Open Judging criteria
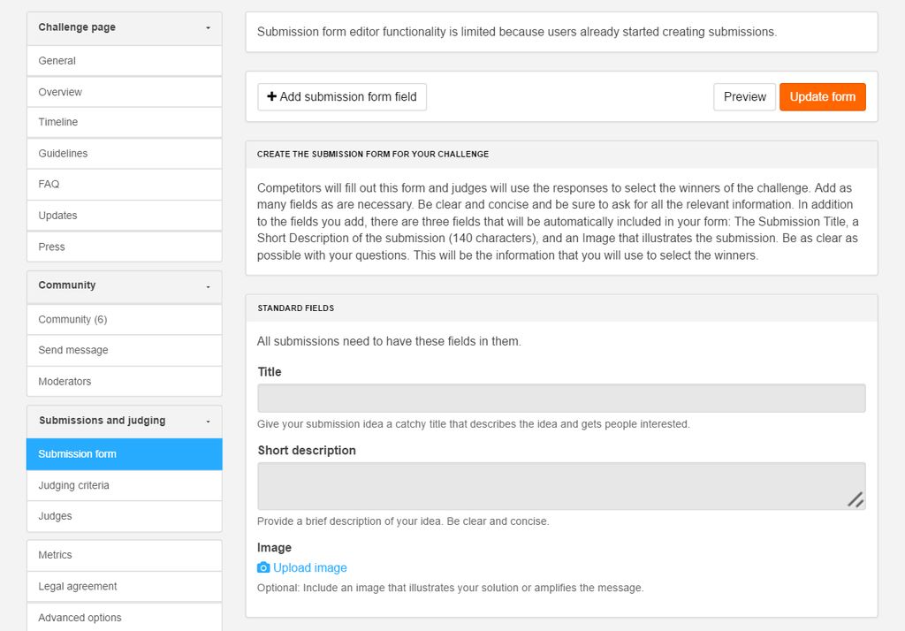The width and height of the screenshot is (905, 631). point(124,485)
